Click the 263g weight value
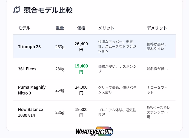 click(60, 47)
